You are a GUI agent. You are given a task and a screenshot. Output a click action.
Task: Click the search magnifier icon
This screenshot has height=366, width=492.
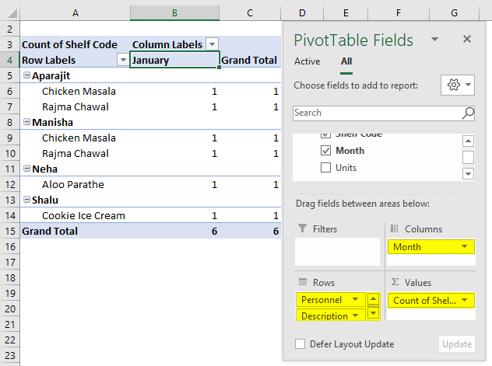pyautogui.click(x=468, y=113)
